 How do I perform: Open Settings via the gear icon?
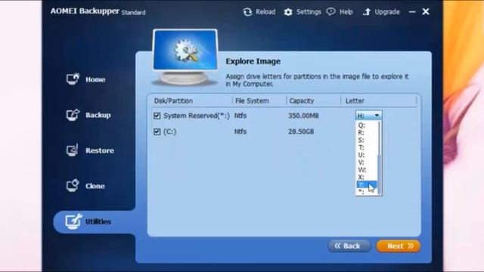pyautogui.click(x=288, y=12)
